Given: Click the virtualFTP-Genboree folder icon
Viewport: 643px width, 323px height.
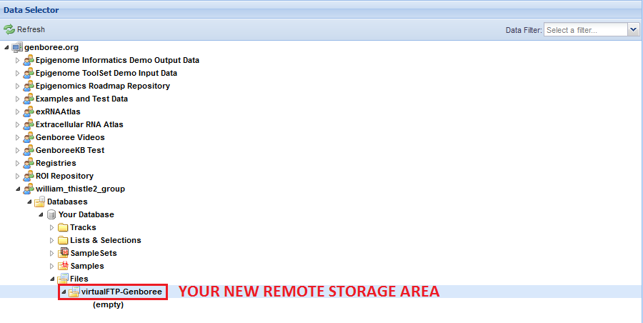Looking at the screenshot, I should click(x=74, y=292).
